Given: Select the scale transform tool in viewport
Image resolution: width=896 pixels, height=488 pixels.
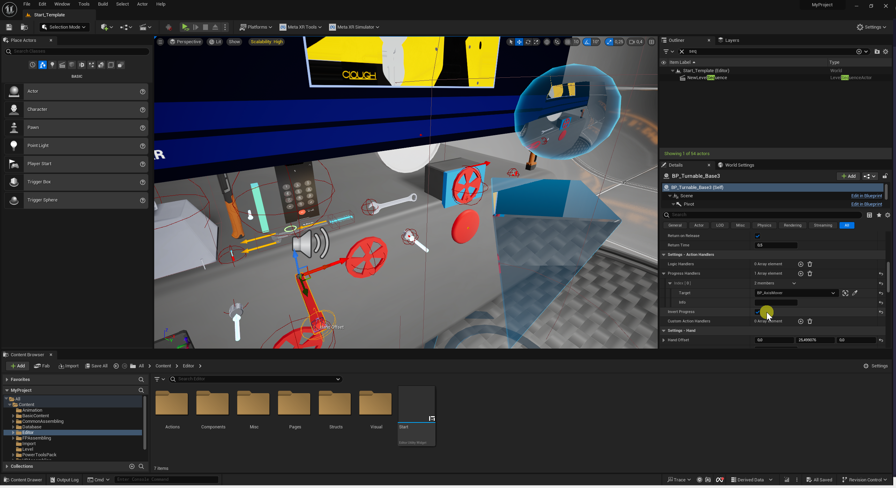Looking at the screenshot, I should (x=536, y=42).
